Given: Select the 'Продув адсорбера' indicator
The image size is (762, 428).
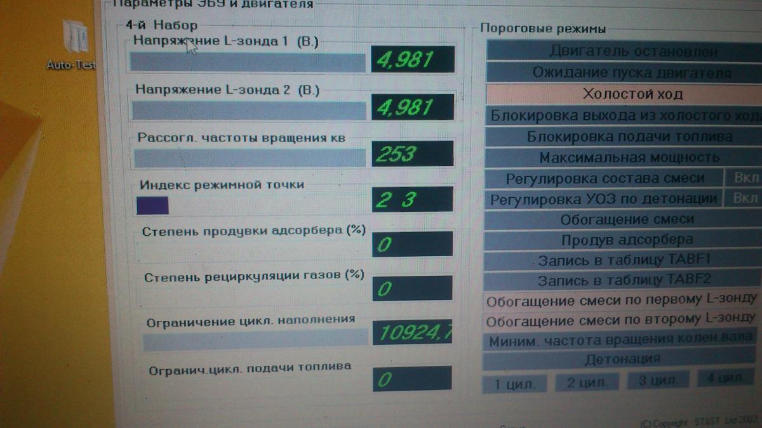Looking at the screenshot, I should 624,240.
